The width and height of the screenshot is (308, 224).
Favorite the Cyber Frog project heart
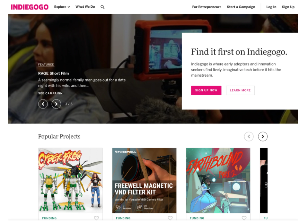coord(96,218)
